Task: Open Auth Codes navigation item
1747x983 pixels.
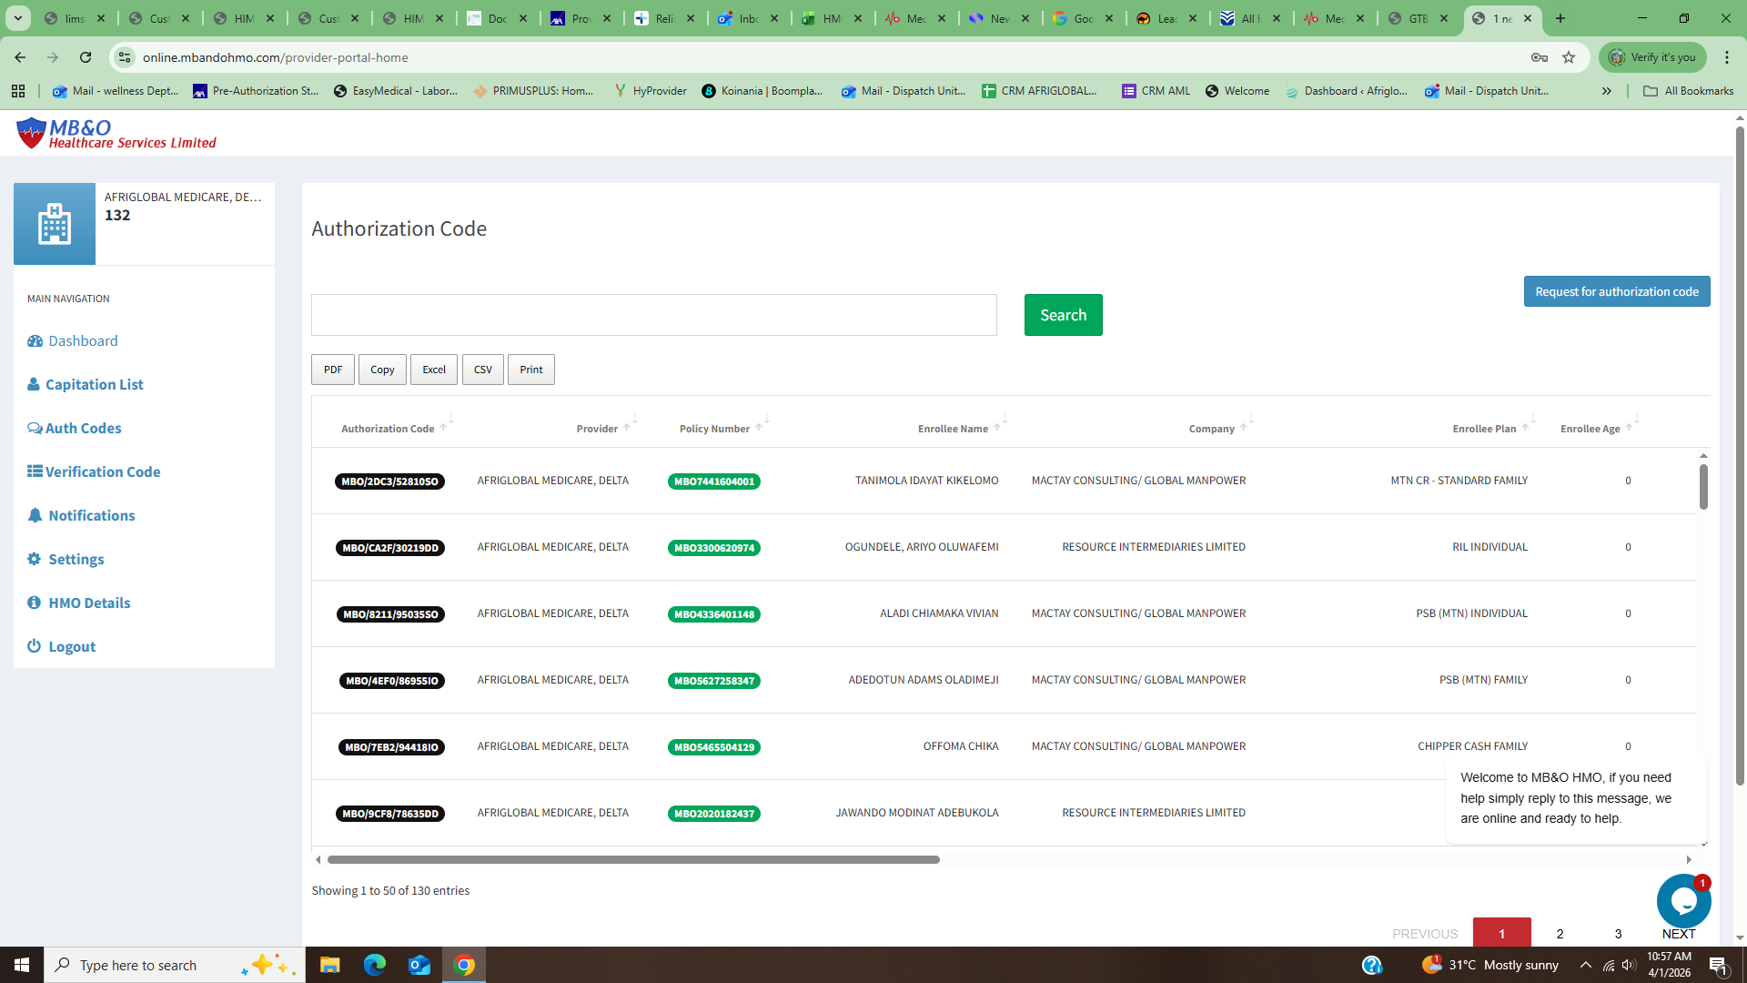Action: (83, 428)
